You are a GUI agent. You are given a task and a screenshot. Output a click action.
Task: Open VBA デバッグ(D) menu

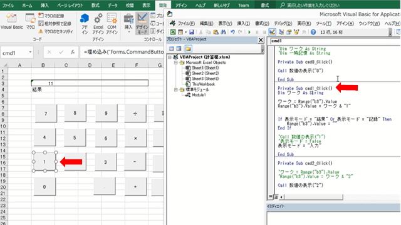coord(283,24)
